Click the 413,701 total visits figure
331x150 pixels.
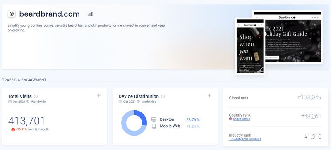click(x=26, y=121)
